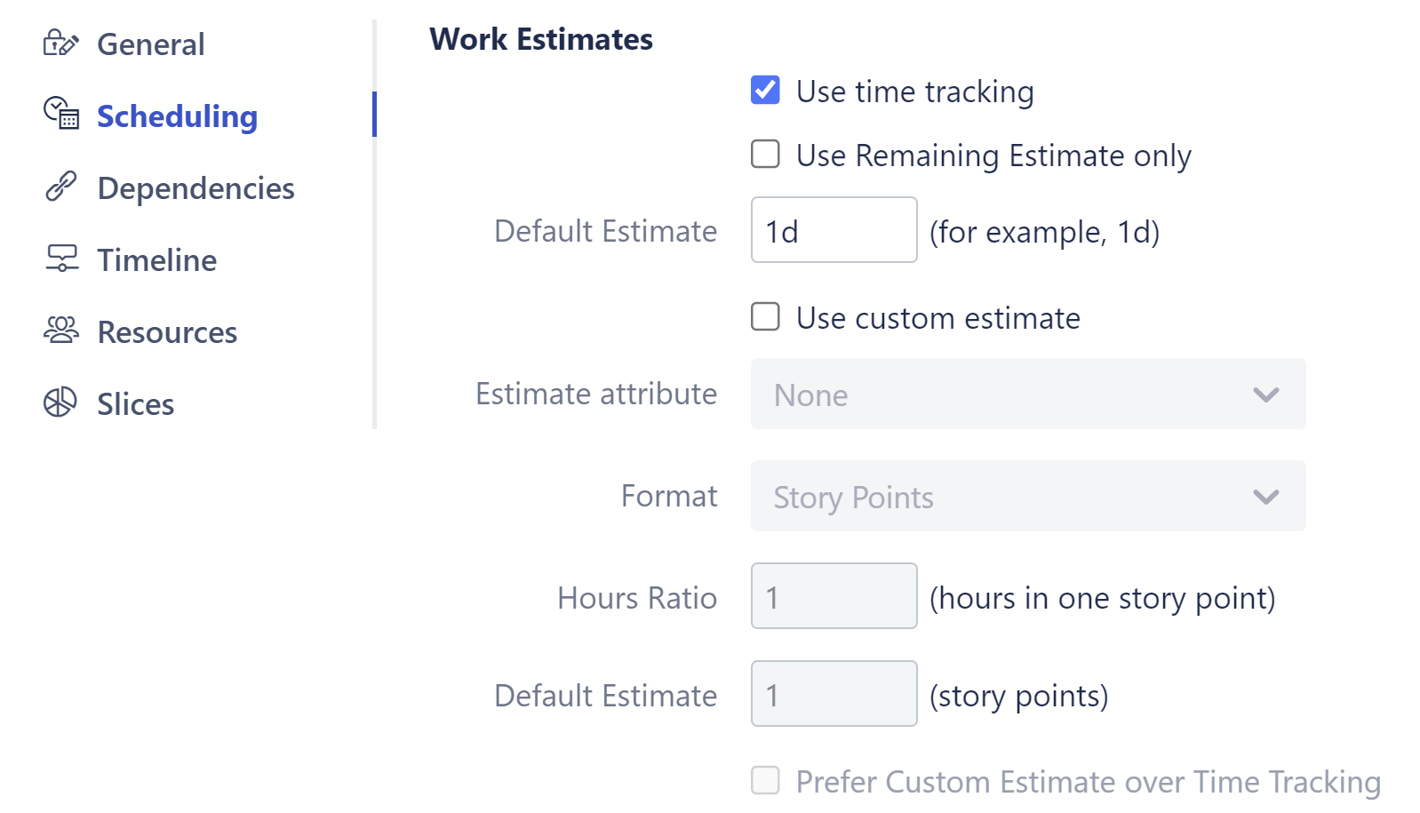Enable Use Remaining Estimate only

(x=765, y=155)
